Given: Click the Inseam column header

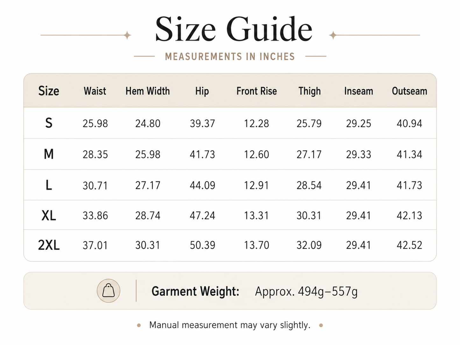Looking at the screenshot, I should [358, 91].
